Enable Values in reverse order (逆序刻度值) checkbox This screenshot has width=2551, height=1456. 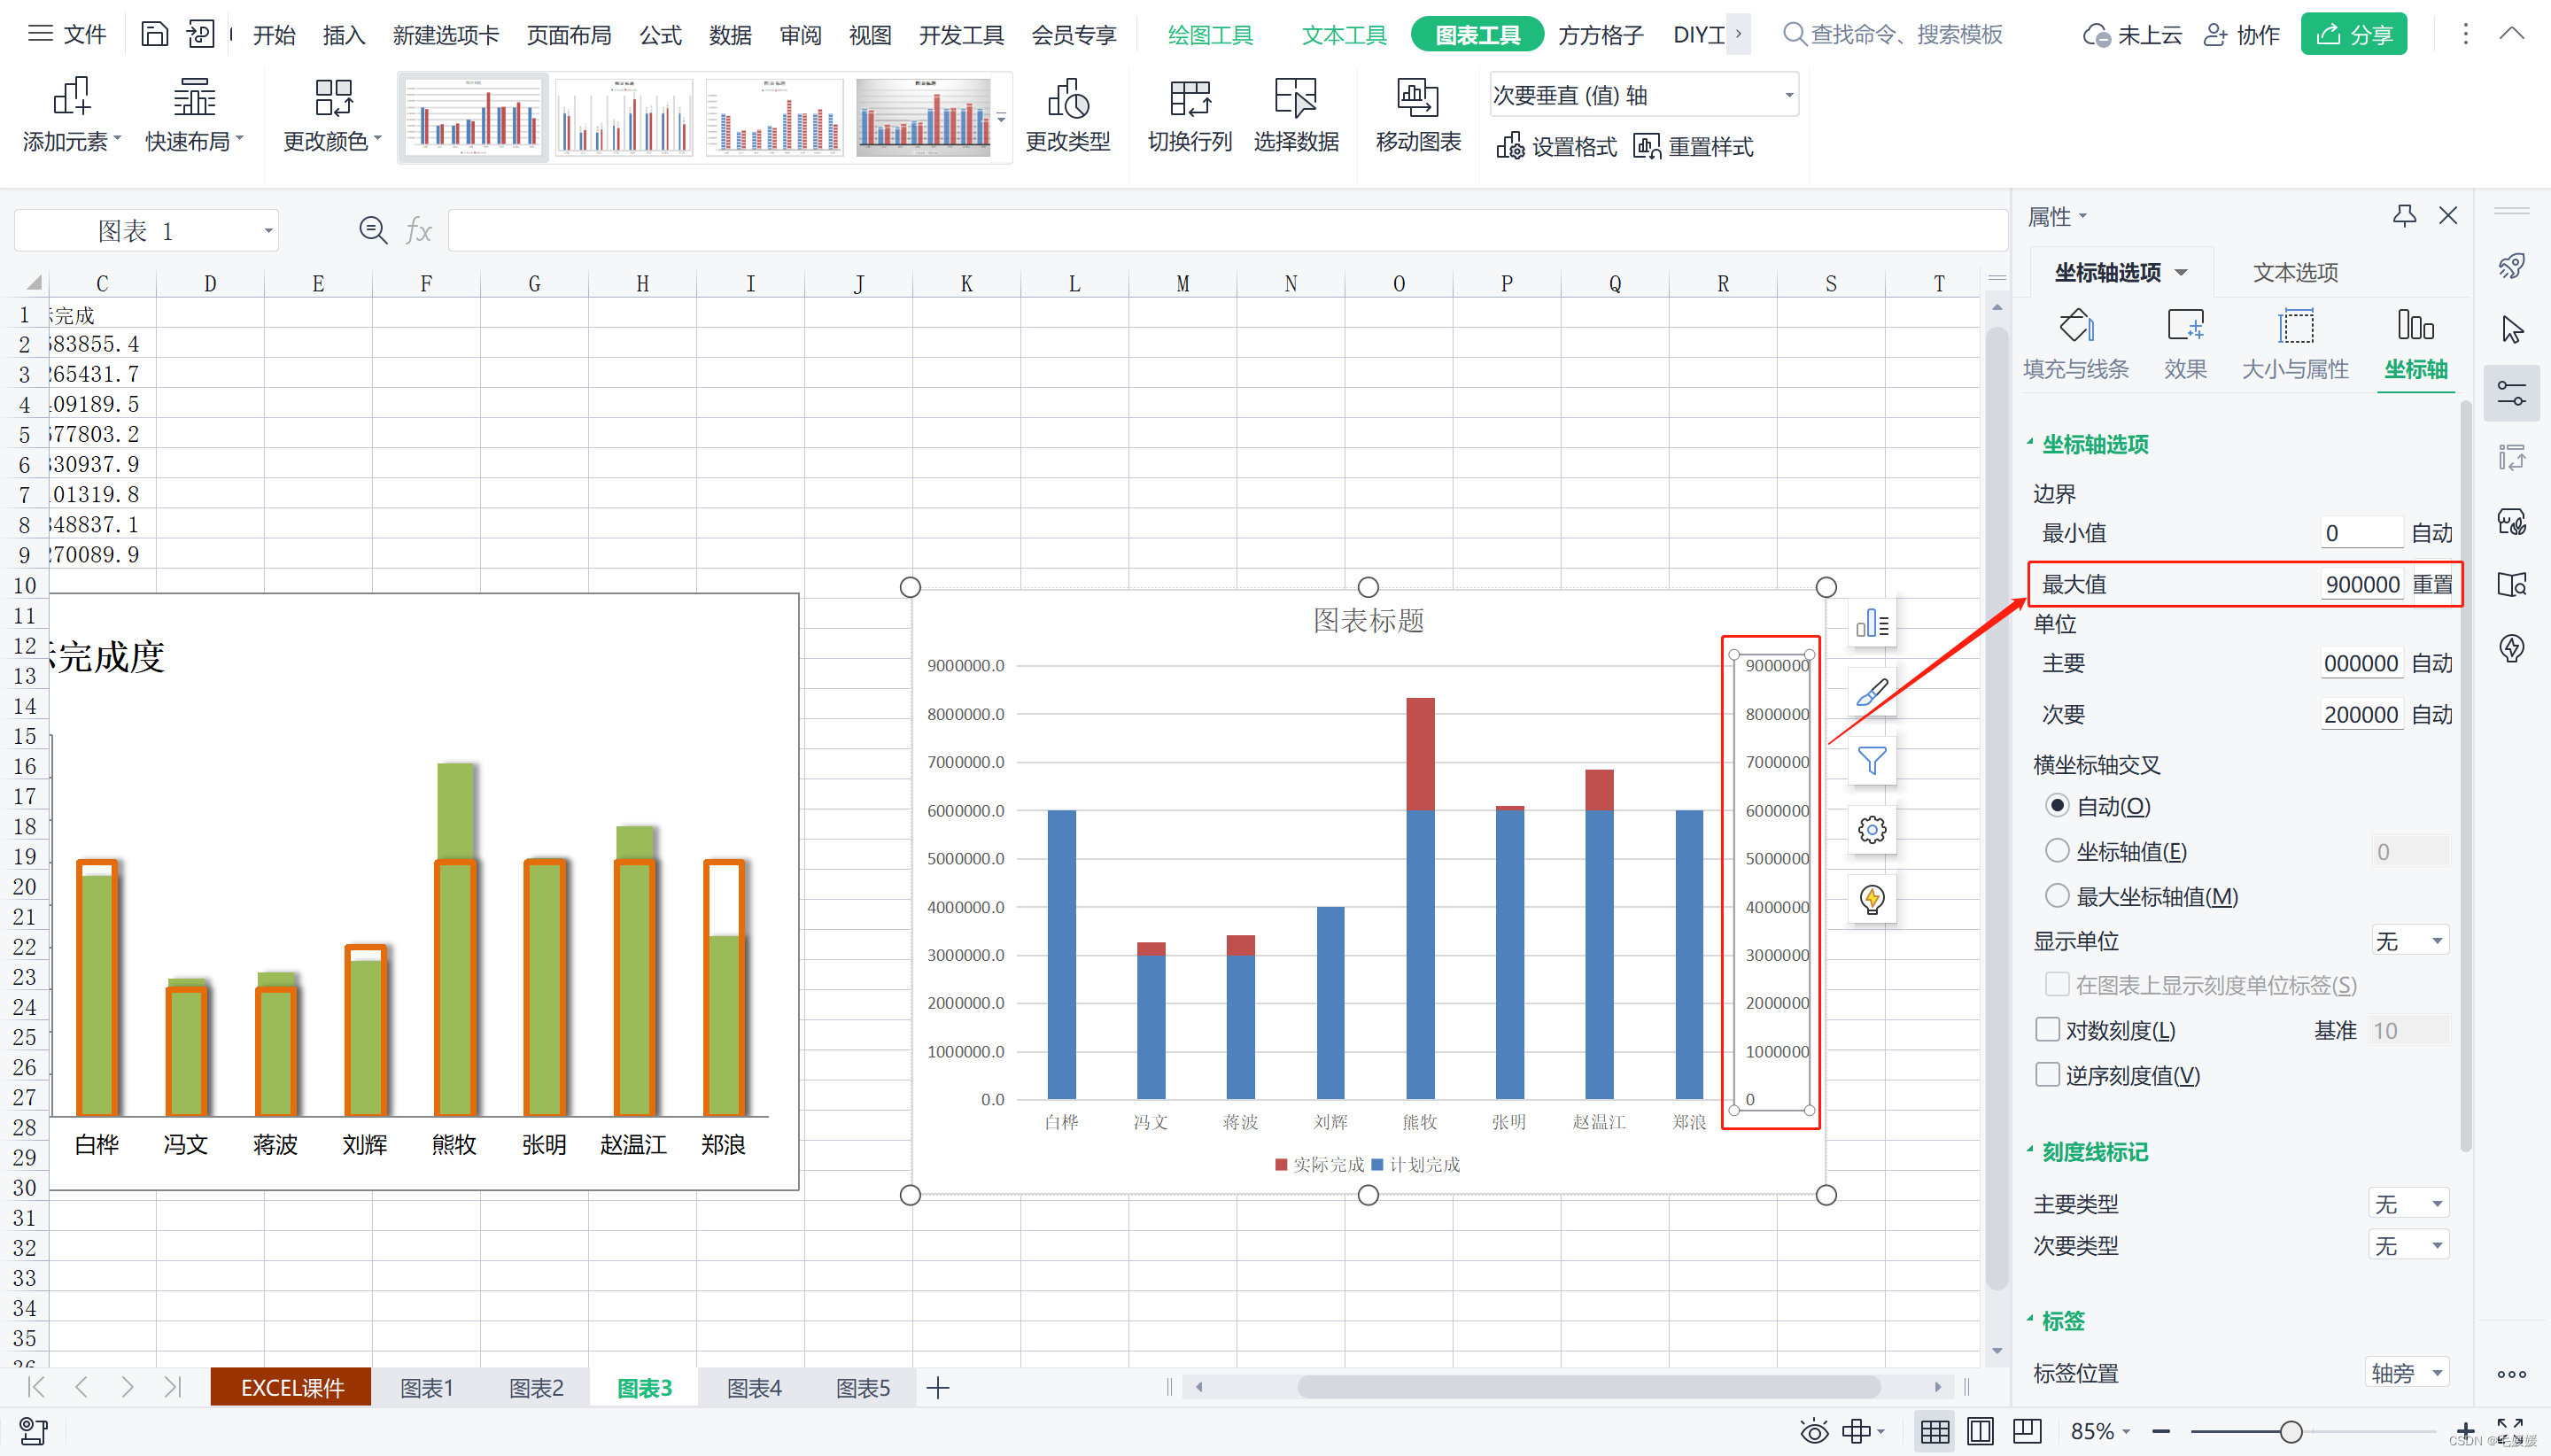(2048, 1074)
